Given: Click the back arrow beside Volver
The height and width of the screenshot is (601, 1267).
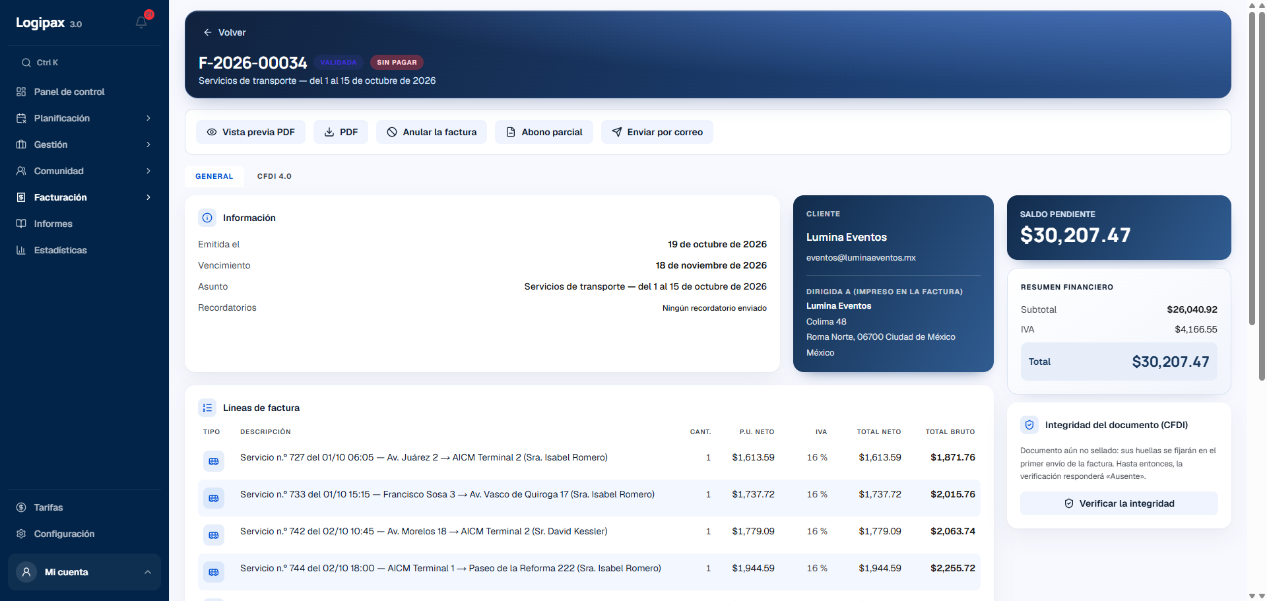Looking at the screenshot, I should pos(208,32).
